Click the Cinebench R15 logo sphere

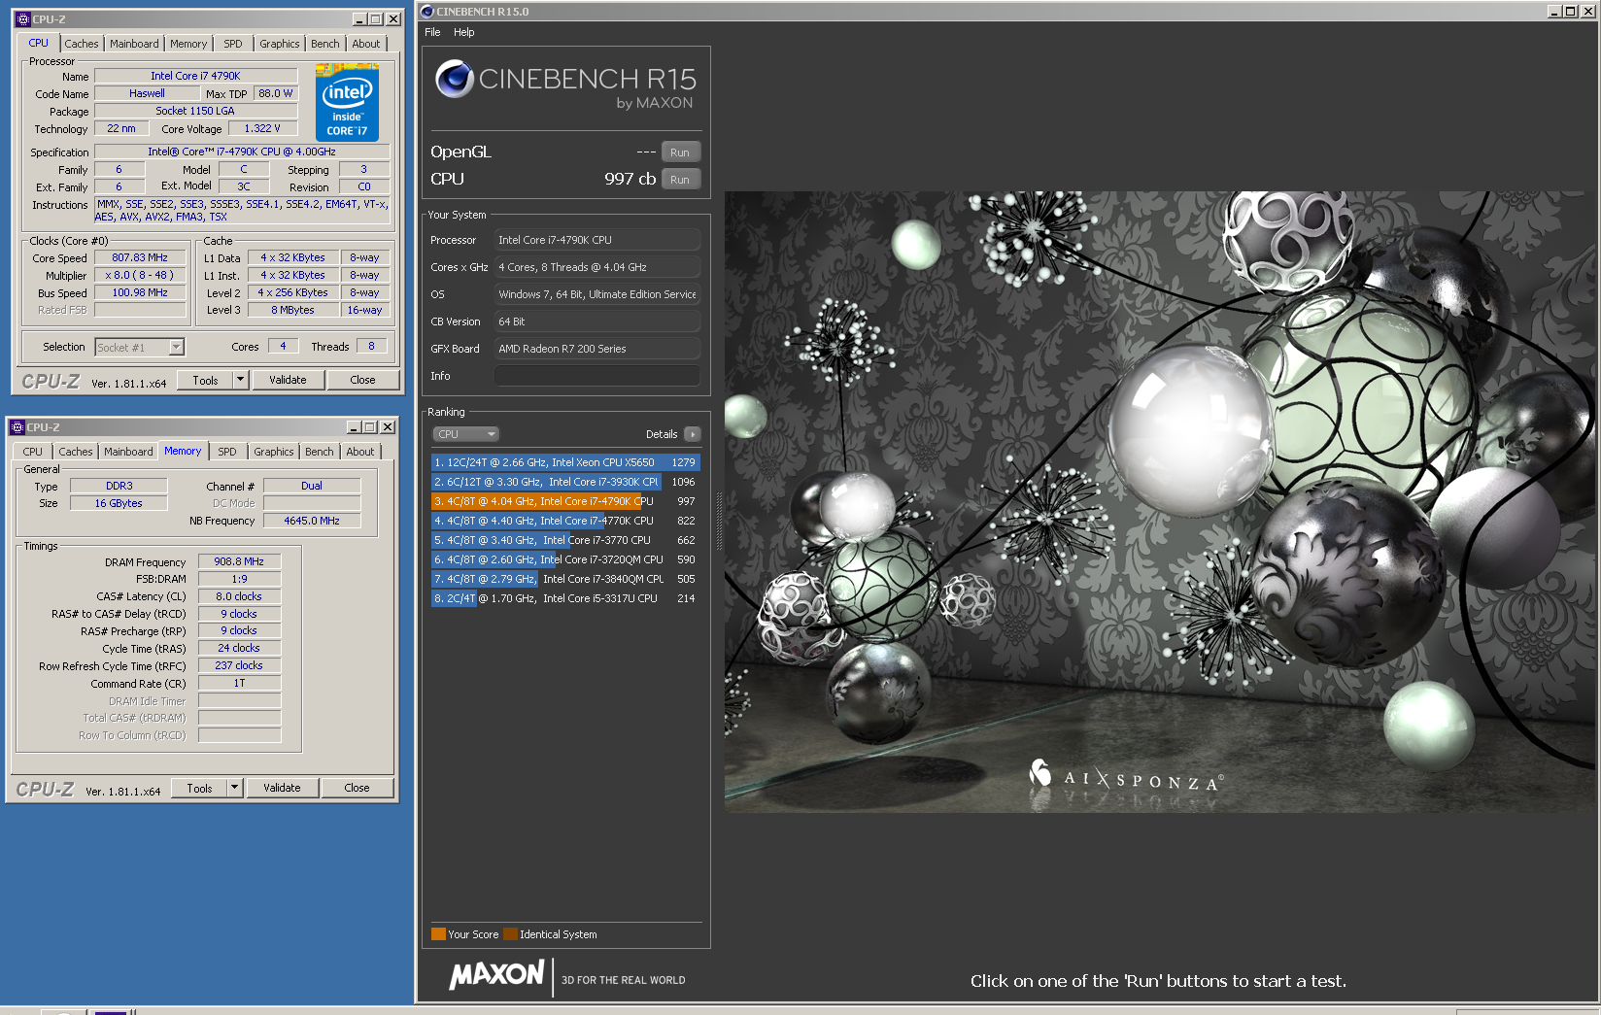pyautogui.click(x=455, y=79)
